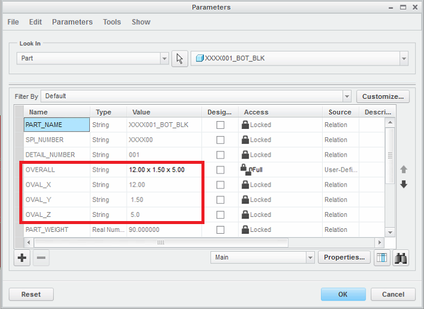Select the SPI_NUMBER name cell
The width and height of the screenshot is (424, 309).
[x=57, y=140]
